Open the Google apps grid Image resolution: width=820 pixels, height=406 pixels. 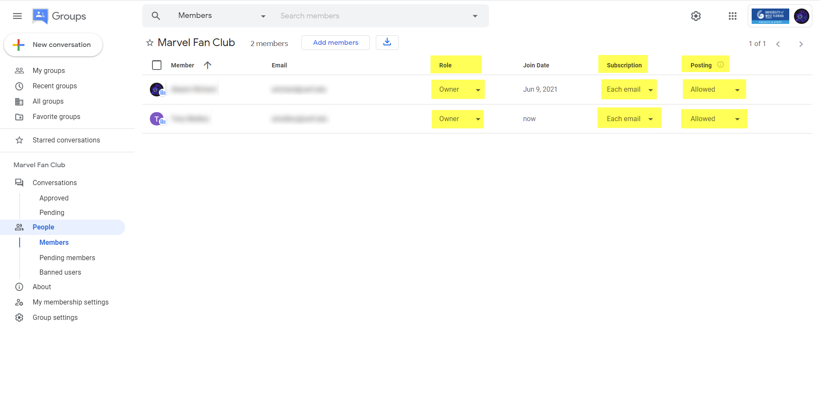point(732,16)
